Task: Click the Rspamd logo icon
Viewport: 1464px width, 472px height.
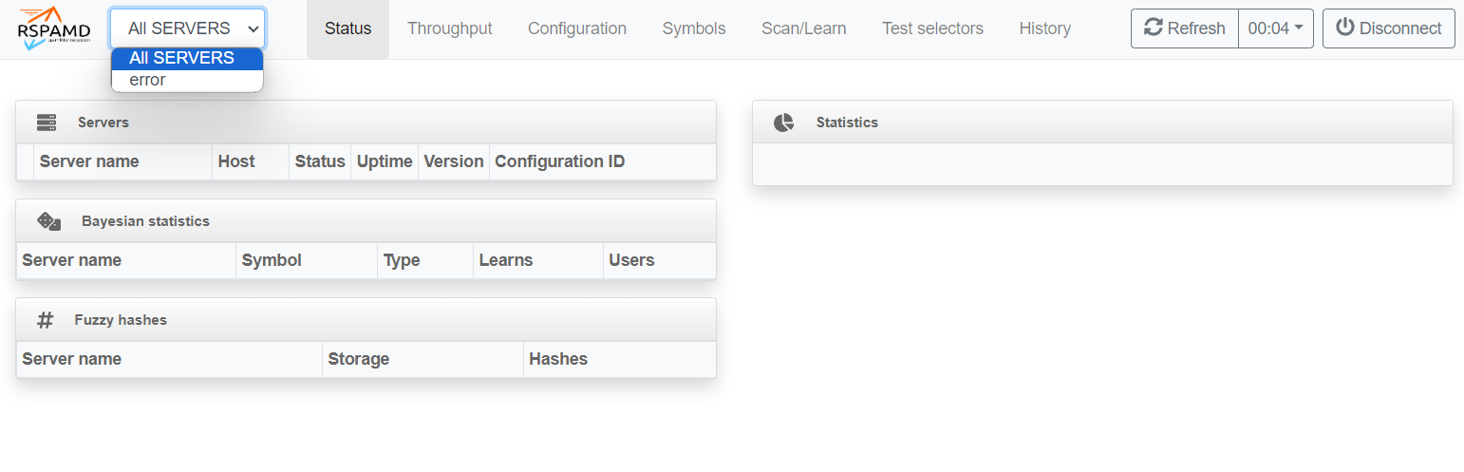Action: tap(54, 28)
